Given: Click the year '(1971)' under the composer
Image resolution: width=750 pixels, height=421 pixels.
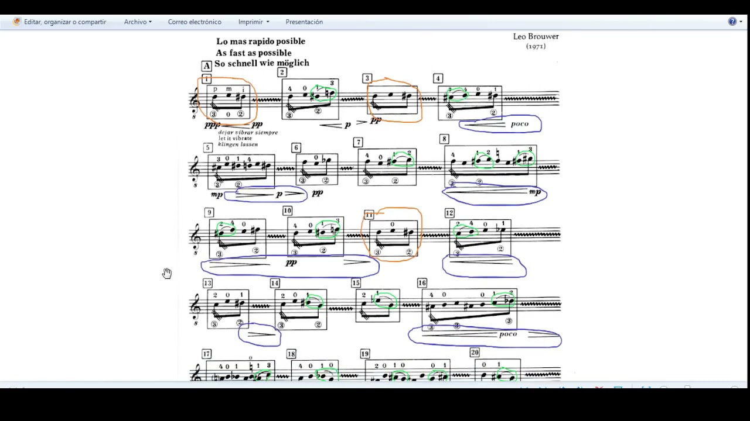Looking at the screenshot, I should [536, 46].
